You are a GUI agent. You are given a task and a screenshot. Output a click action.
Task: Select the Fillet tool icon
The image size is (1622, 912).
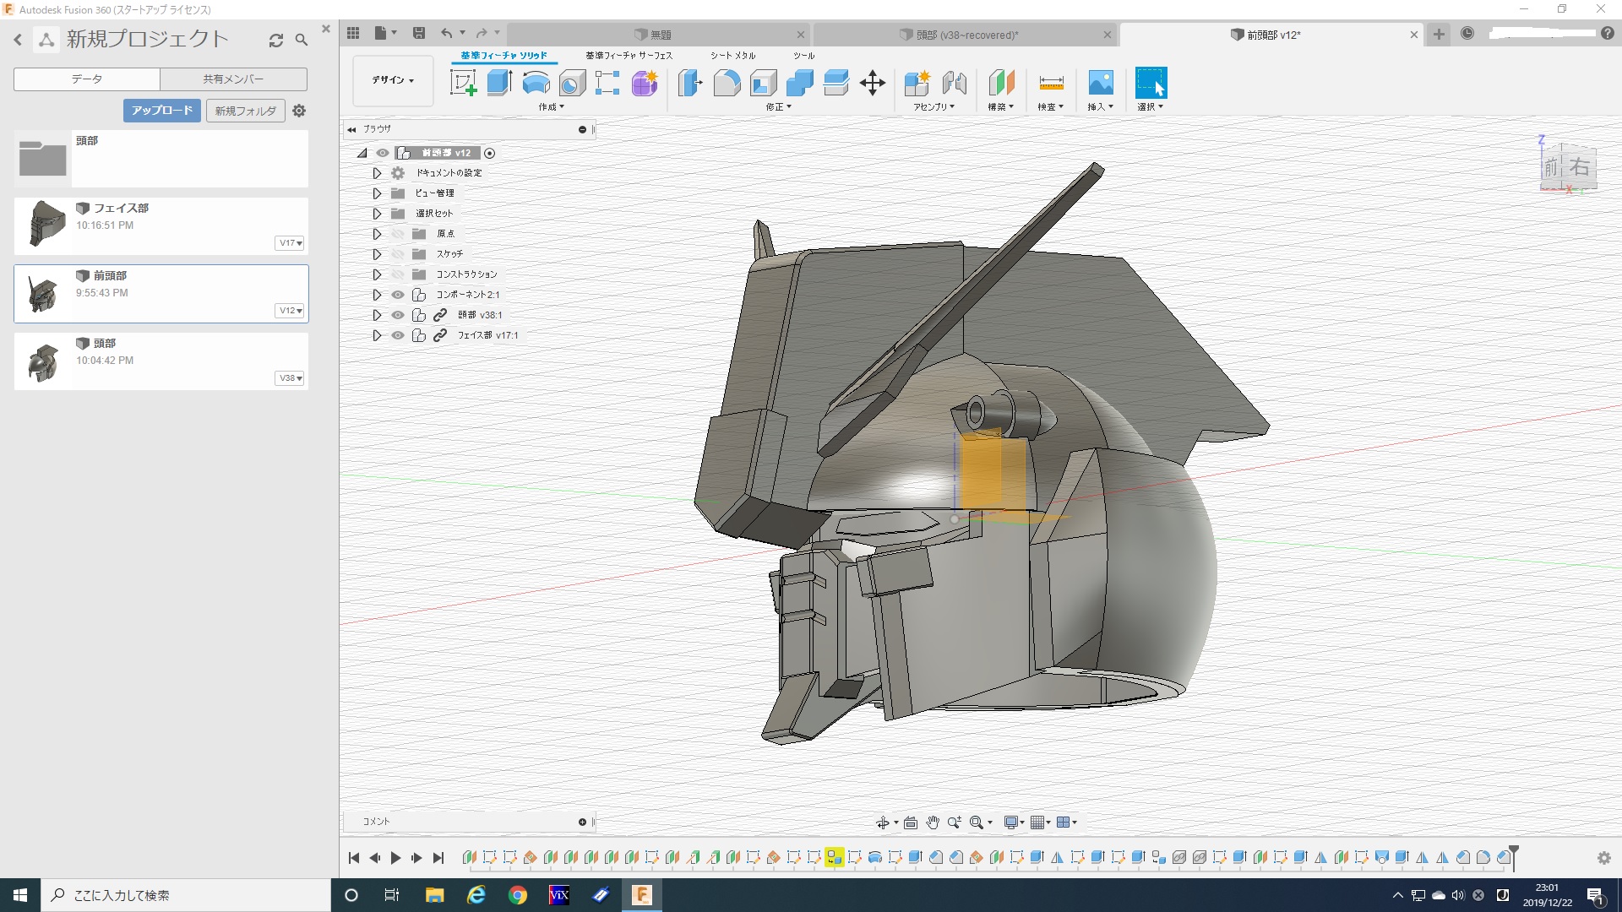coord(727,83)
